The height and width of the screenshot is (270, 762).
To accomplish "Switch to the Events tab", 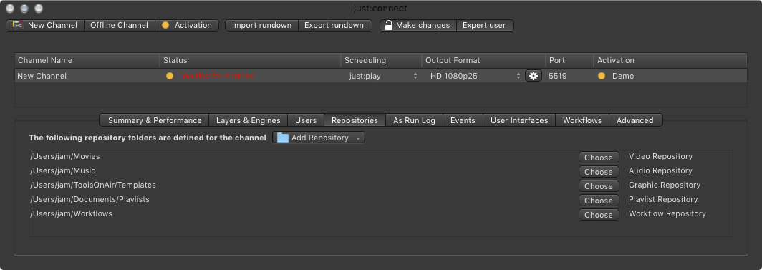I will pos(463,120).
